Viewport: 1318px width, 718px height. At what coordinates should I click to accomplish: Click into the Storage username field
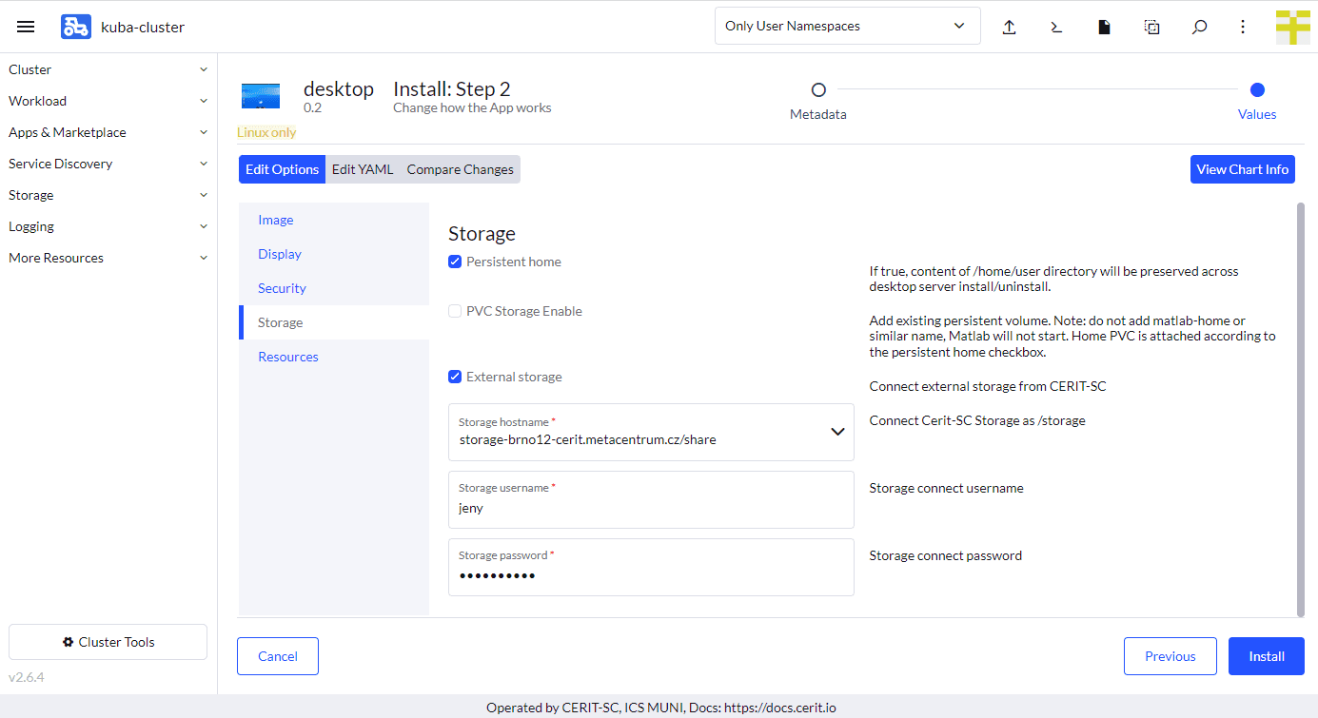pos(651,508)
